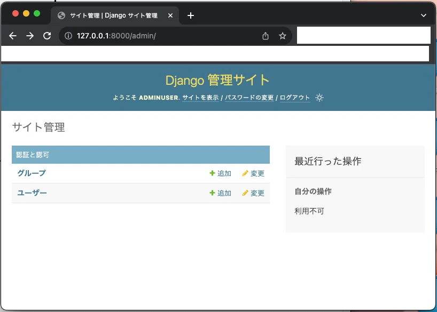Open a new tab with the plus button
This screenshot has height=312, width=437.
point(191,15)
